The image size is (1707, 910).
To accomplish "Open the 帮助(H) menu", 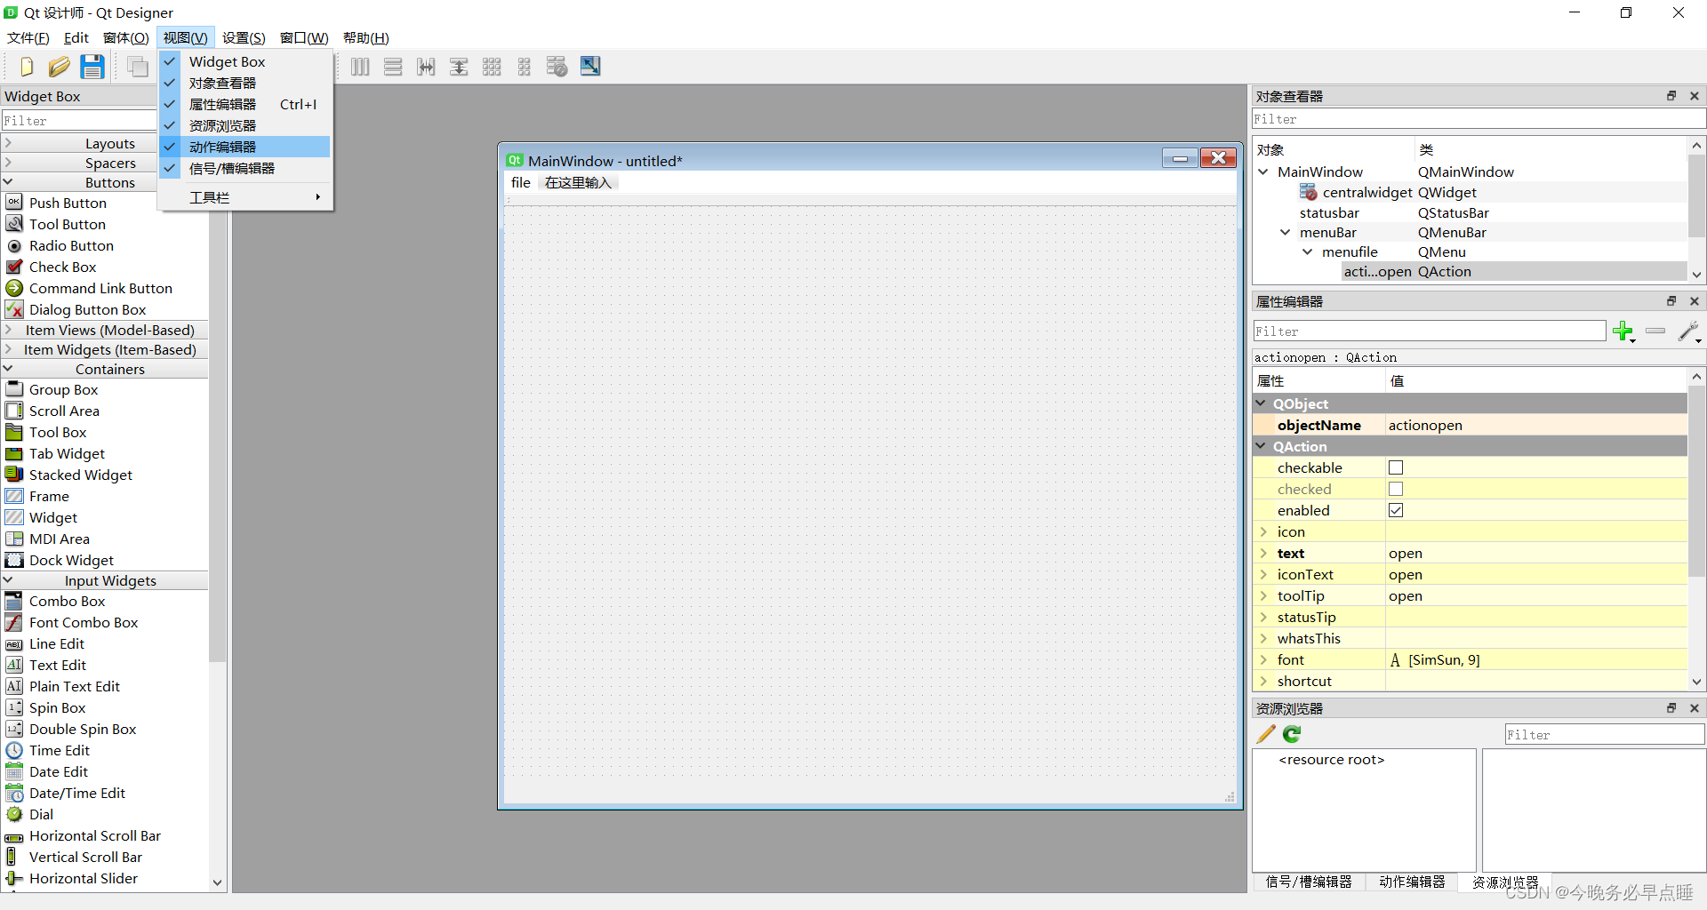I will pyautogui.click(x=366, y=37).
